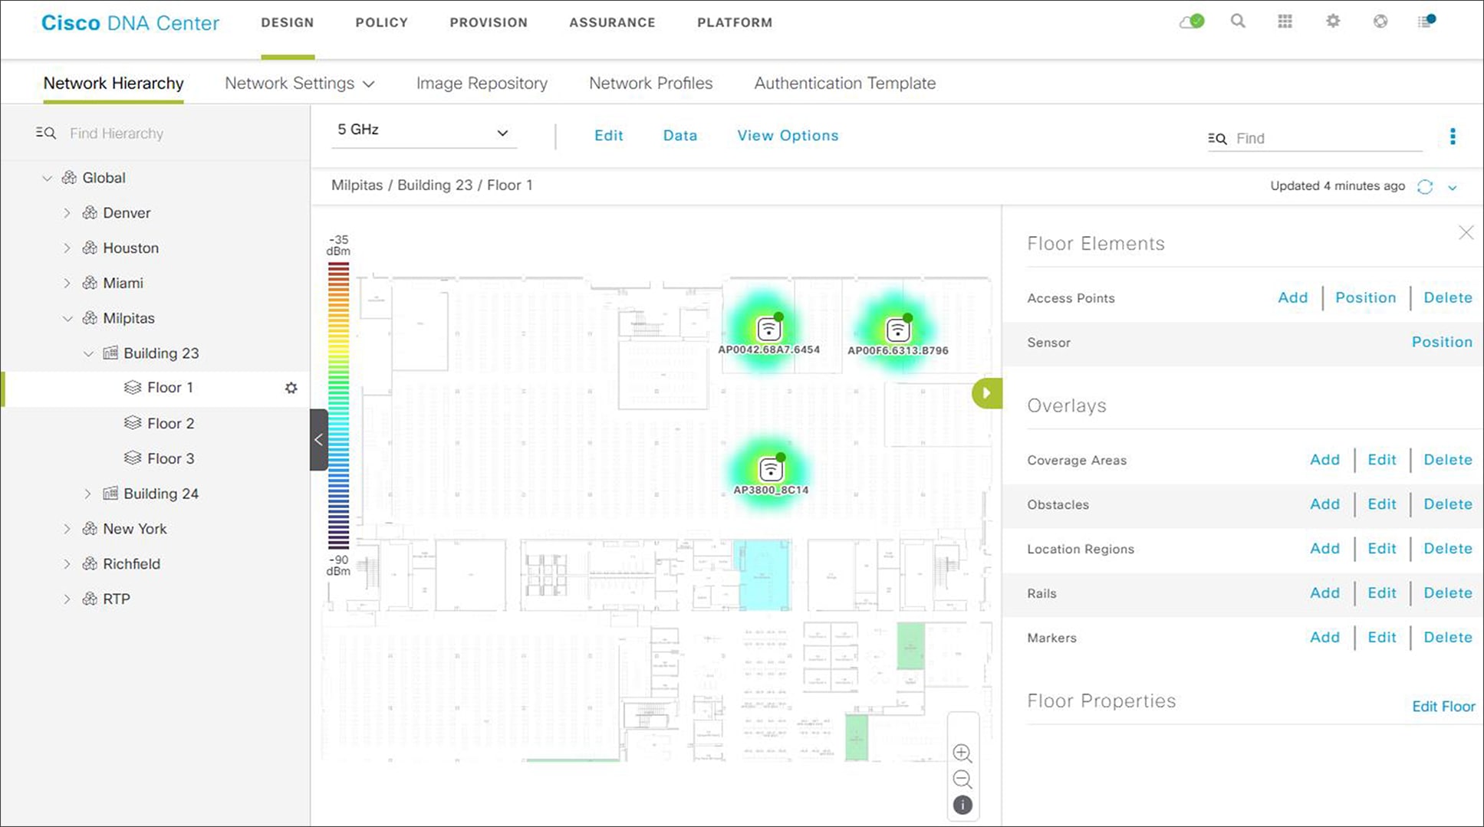The height and width of the screenshot is (827, 1484).
Task: Click the refresh icon beside Updated text
Action: (x=1425, y=187)
